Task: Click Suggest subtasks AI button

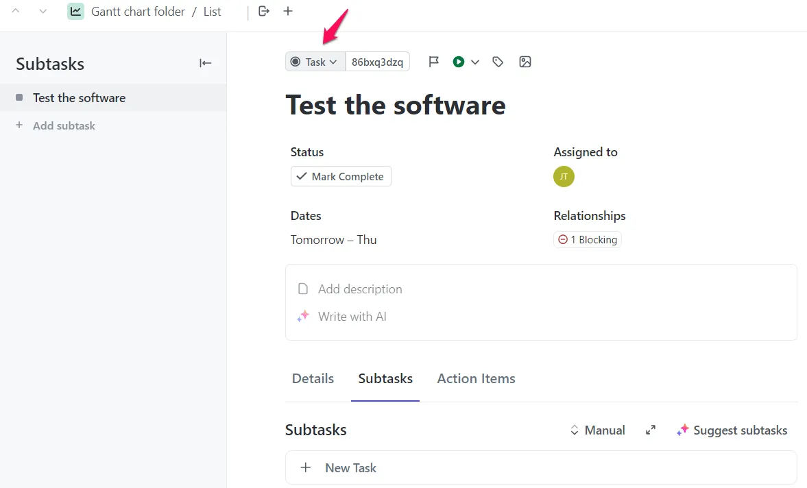Action: 732,430
